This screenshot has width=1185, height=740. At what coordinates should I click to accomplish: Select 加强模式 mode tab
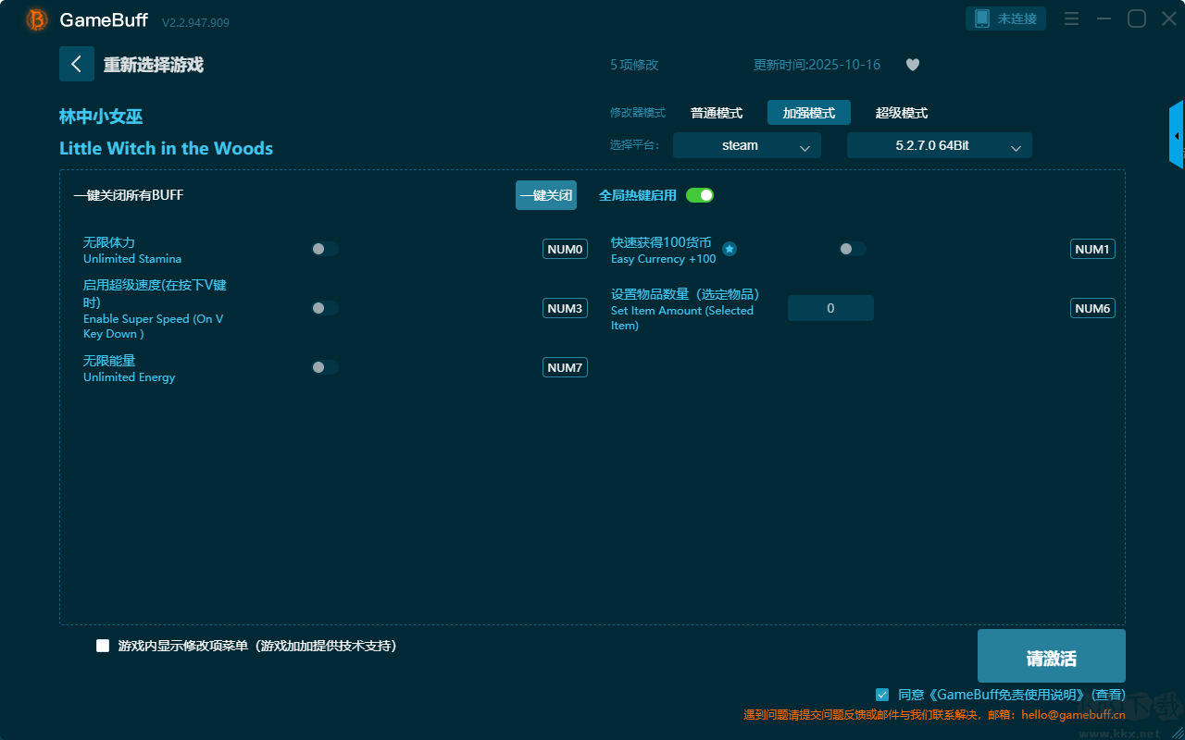(809, 113)
